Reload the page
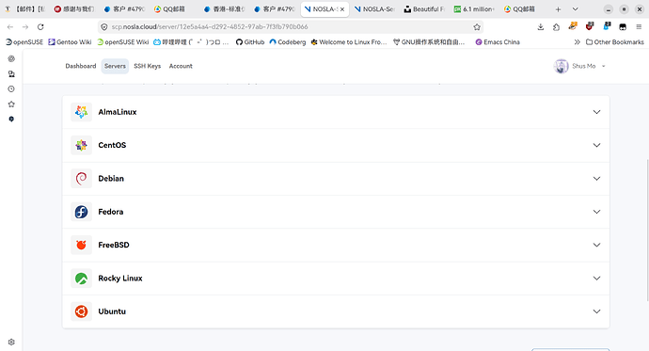 tap(40, 27)
